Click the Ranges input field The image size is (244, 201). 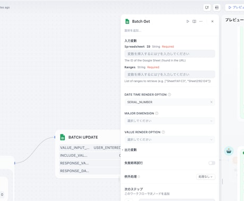pos(170,75)
